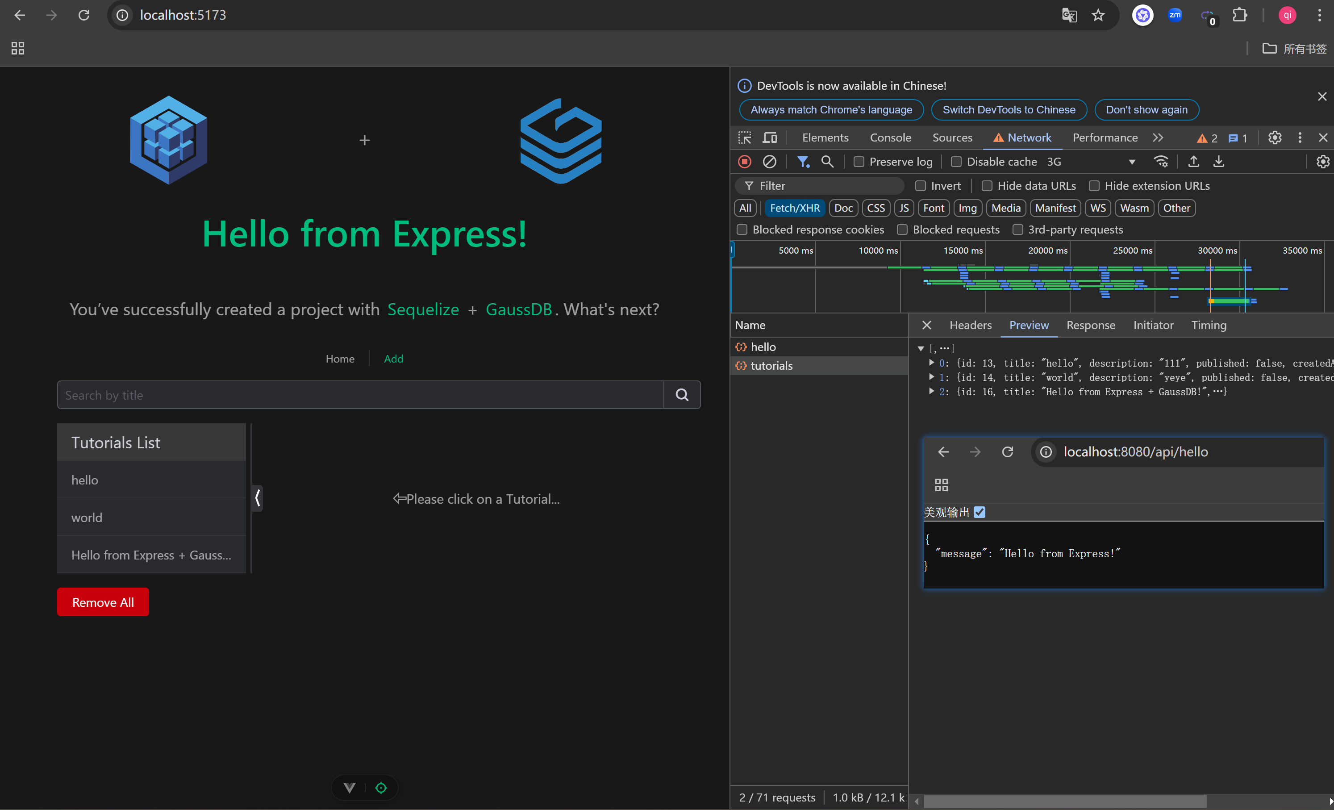The width and height of the screenshot is (1334, 810).
Task: Open the Response tab
Action: (x=1090, y=325)
